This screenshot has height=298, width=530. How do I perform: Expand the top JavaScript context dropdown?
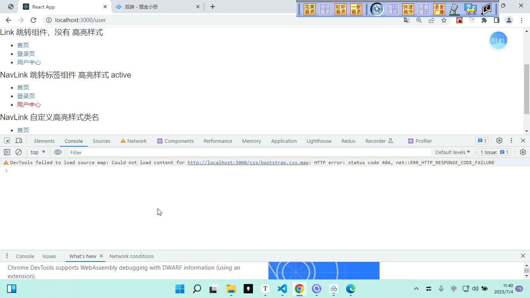click(x=38, y=152)
